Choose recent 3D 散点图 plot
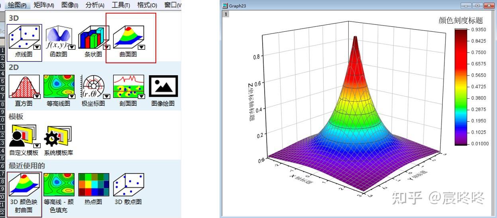 [x=128, y=185]
